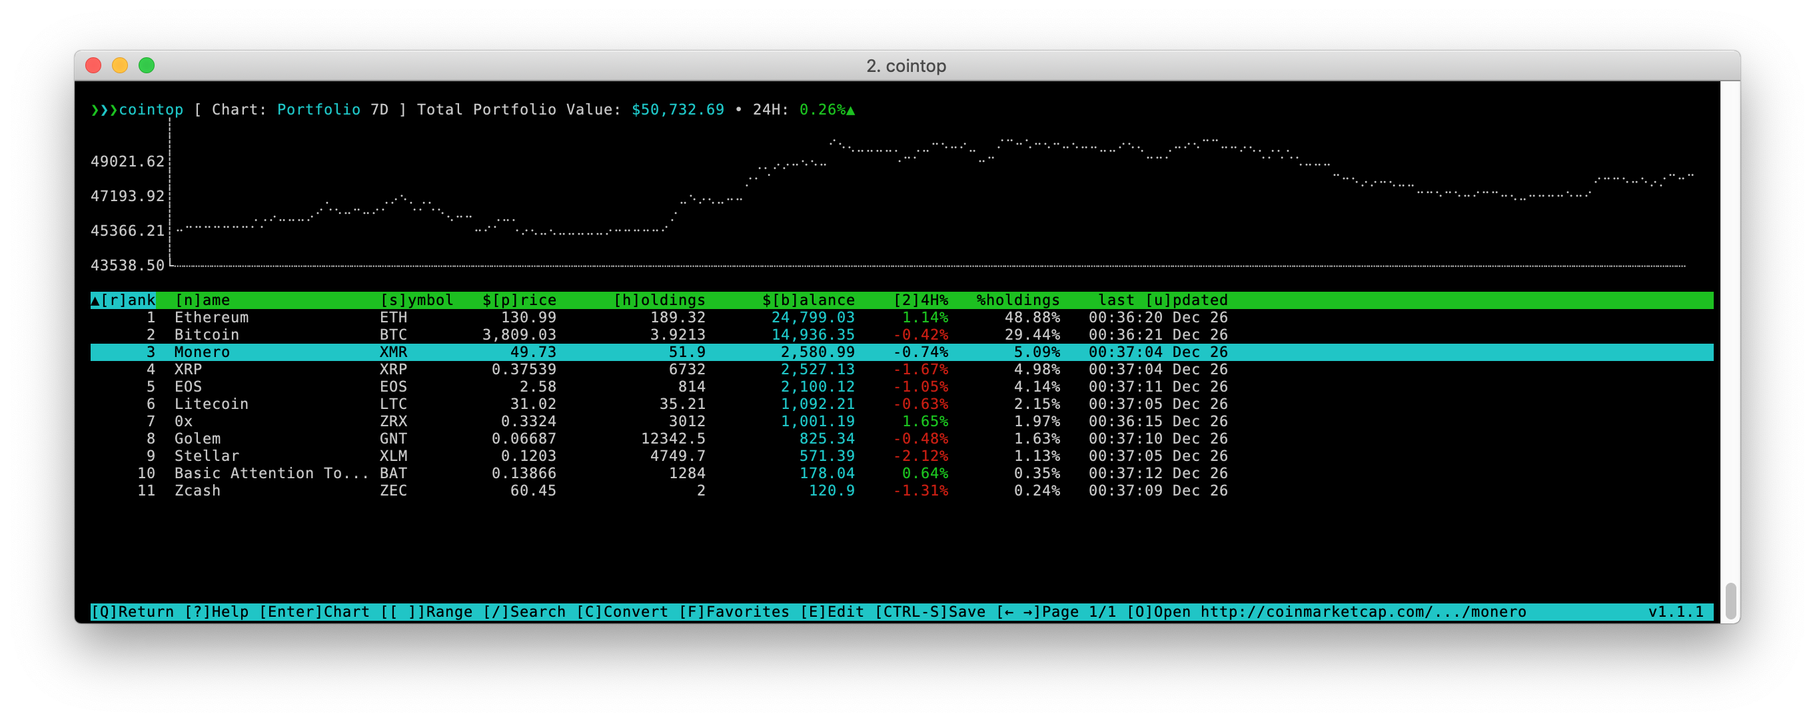Click the Page 1/1 indicator
Screen dimensions: 1815x722
1079,612
